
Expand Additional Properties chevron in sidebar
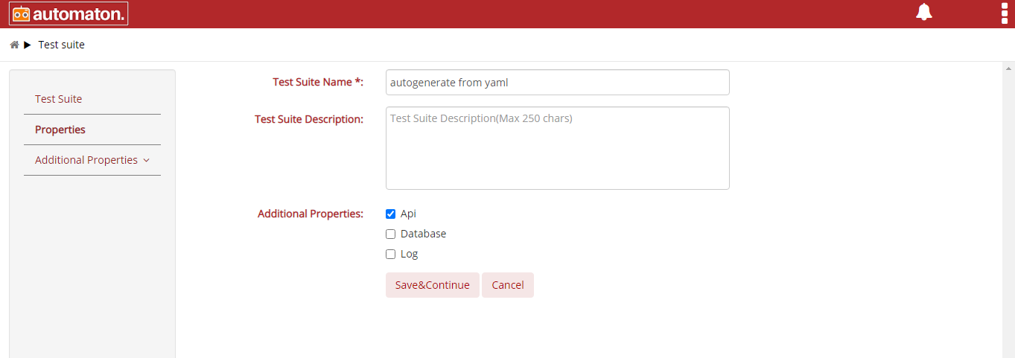pyautogui.click(x=146, y=161)
